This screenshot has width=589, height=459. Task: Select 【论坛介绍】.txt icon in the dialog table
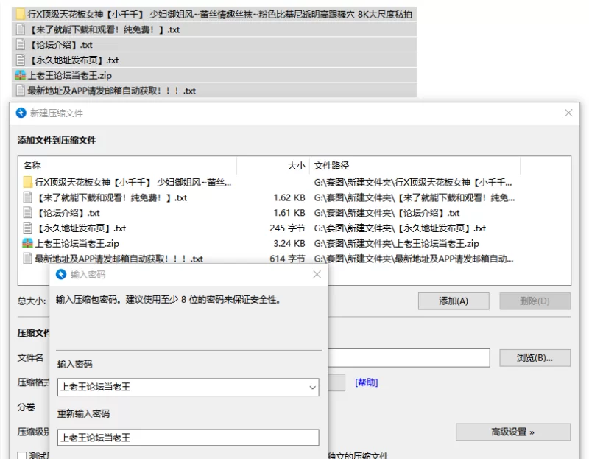[x=27, y=213]
